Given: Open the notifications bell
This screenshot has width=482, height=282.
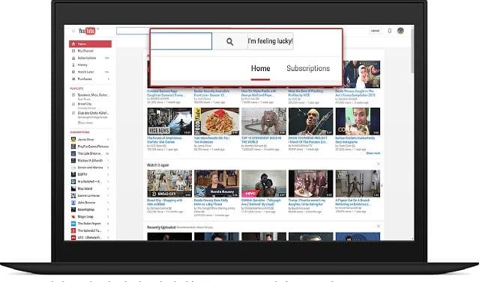Looking at the screenshot, I should coord(390,31).
